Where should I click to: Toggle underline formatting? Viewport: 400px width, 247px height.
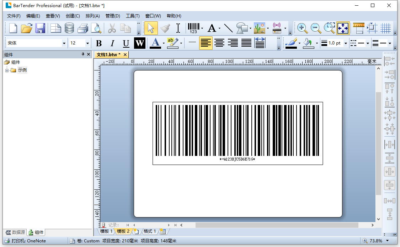click(126, 43)
